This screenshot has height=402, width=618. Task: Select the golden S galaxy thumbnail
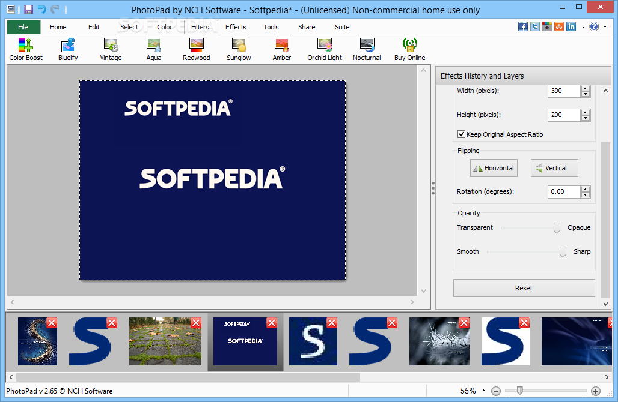[37, 341]
